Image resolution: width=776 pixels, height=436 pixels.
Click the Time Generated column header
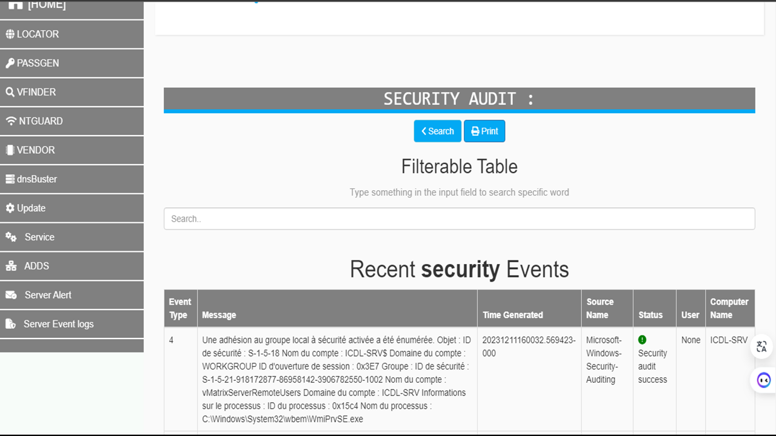(x=512, y=315)
